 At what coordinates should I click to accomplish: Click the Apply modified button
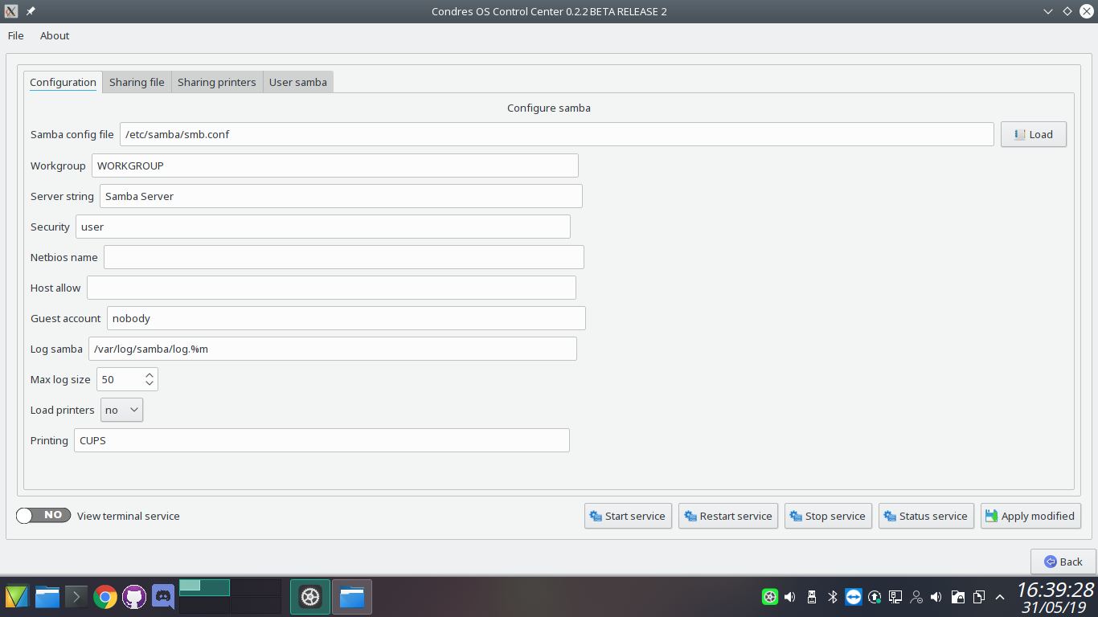[x=1030, y=516]
